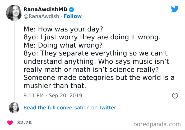Click the "Doing what wrong?" line

point(63,45)
